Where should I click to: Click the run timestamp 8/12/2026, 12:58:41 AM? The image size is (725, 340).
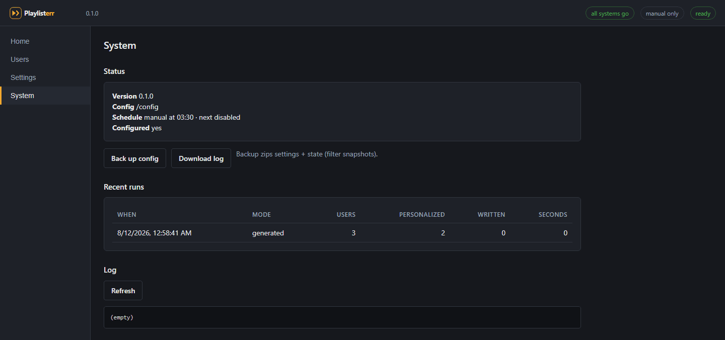(x=155, y=233)
